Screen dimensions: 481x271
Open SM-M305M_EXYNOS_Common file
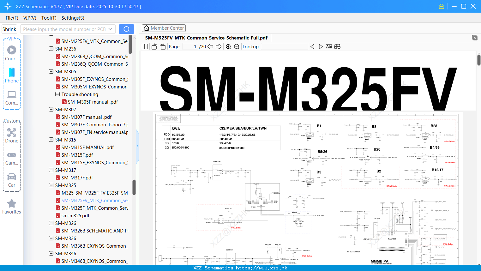(x=95, y=87)
